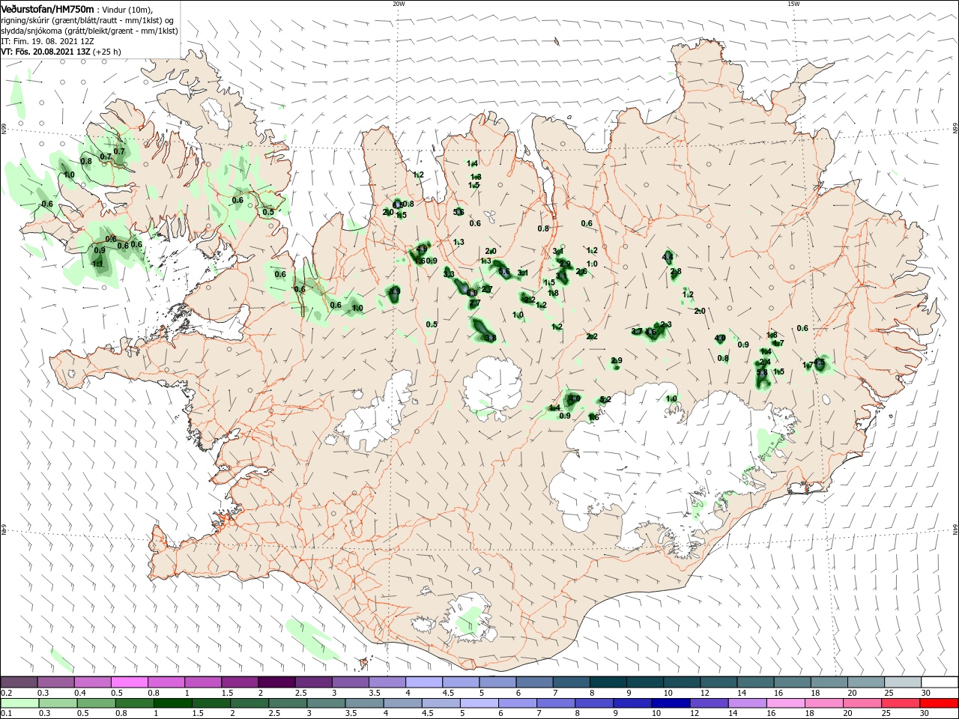Pick the dark teal snow swatch between 8 and 9
Screen dimensions: 959x719
[608, 682]
